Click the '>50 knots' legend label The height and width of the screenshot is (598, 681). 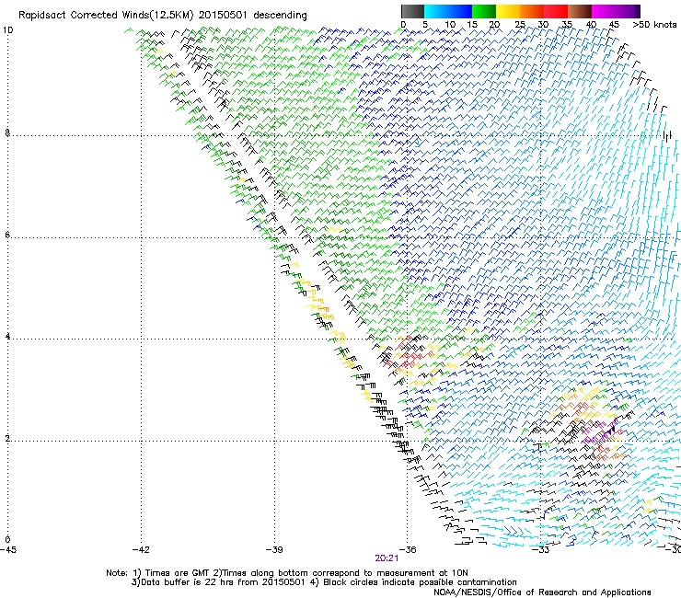tap(654, 25)
